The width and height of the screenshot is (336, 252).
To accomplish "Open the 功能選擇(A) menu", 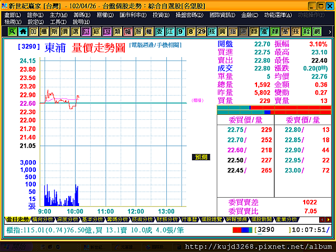I will [278, 15].
